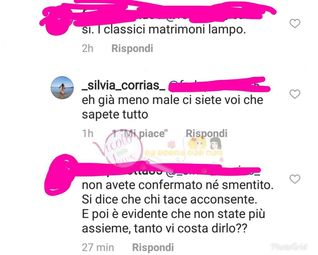Click Rispondi under _silvia_corrias_ comment
318x255 pixels.
point(207,133)
